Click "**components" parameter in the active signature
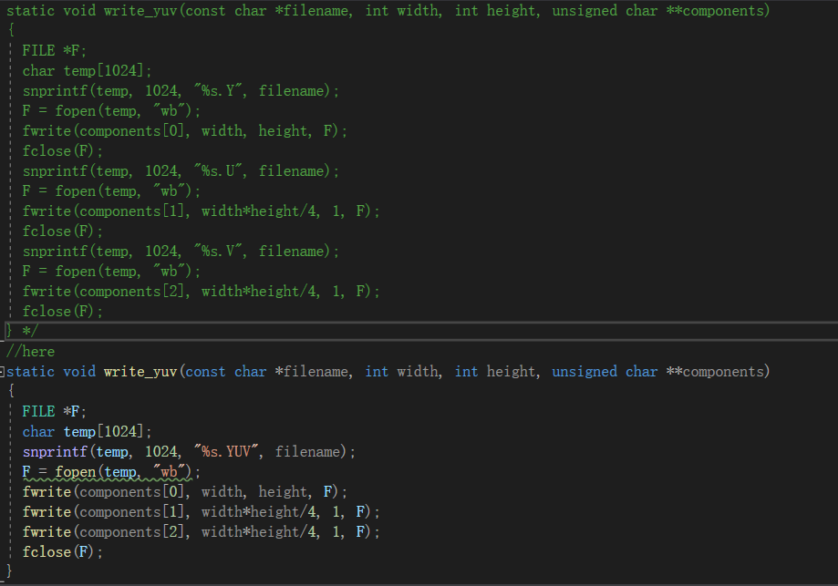This screenshot has width=838, height=586. pos(715,372)
